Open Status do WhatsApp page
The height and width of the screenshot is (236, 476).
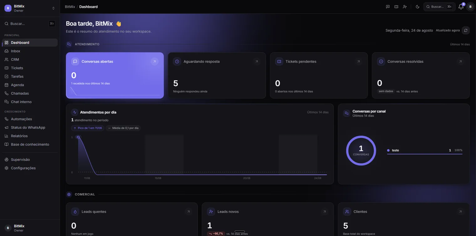point(30,127)
